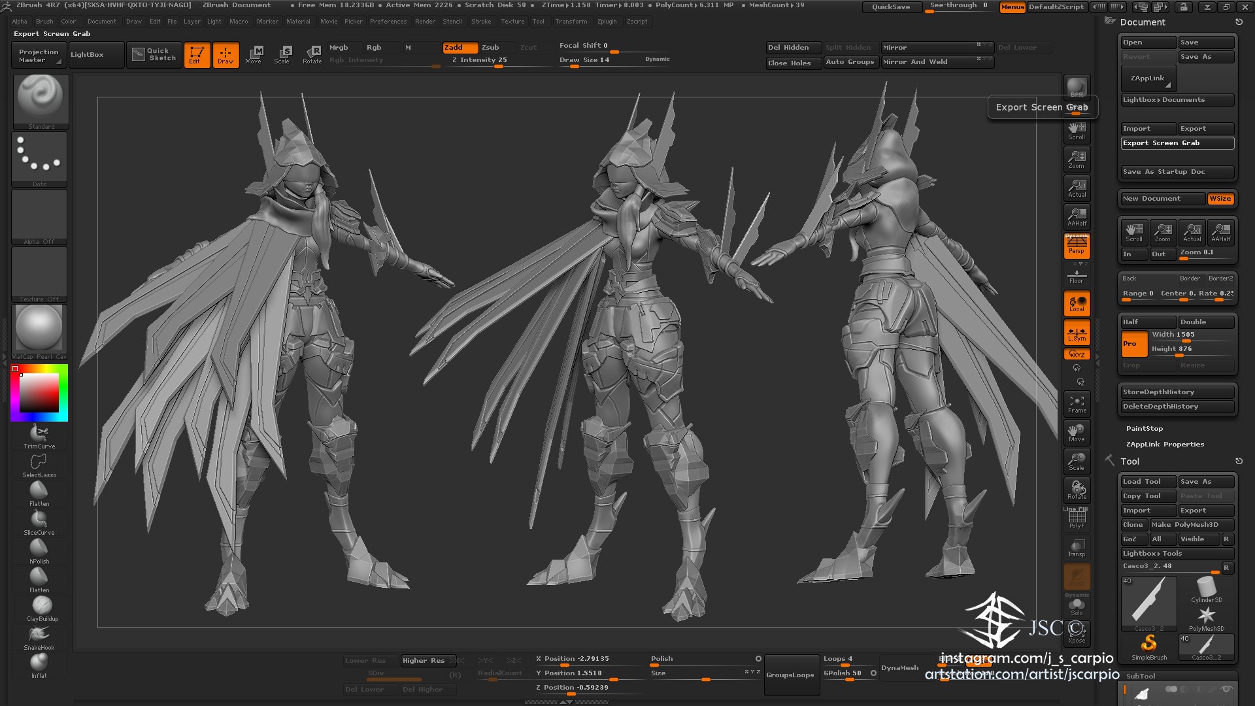Click Make PolyMesh3D button
Screen dimensions: 1255x706
pyautogui.click(x=1192, y=525)
